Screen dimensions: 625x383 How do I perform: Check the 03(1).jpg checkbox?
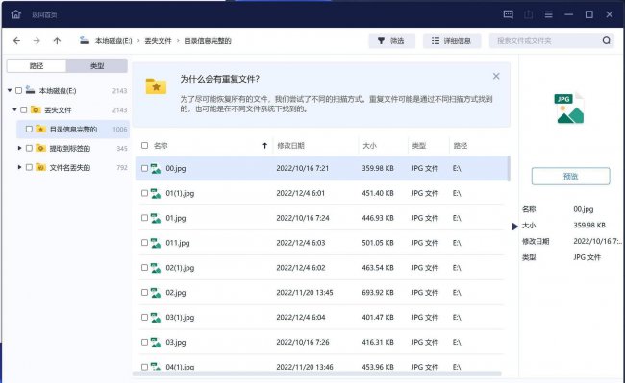pyautogui.click(x=144, y=318)
